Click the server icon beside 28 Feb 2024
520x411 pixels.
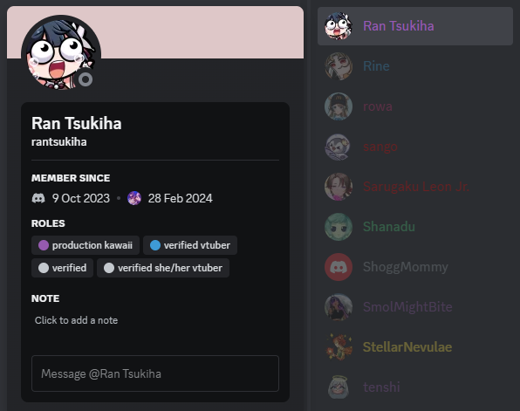click(x=134, y=198)
